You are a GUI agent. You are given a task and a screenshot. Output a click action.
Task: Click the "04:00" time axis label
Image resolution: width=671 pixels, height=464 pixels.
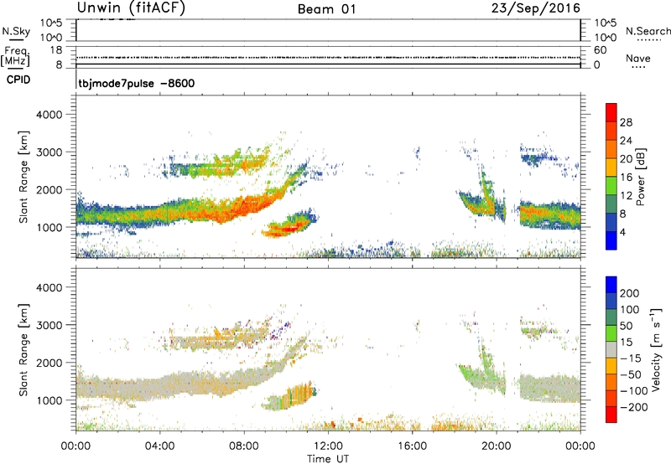(159, 446)
